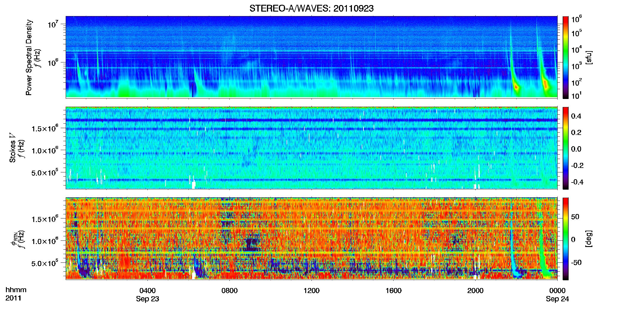Click the "2000" time axis label
The height and width of the screenshot is (321, 623).
coord(475,290)
